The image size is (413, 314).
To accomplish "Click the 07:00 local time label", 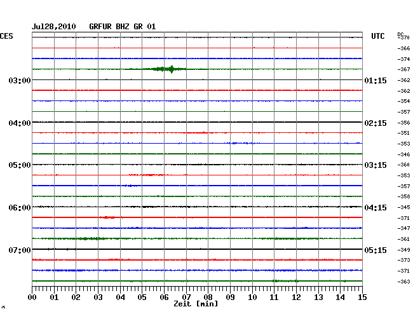I will point(20,250).
